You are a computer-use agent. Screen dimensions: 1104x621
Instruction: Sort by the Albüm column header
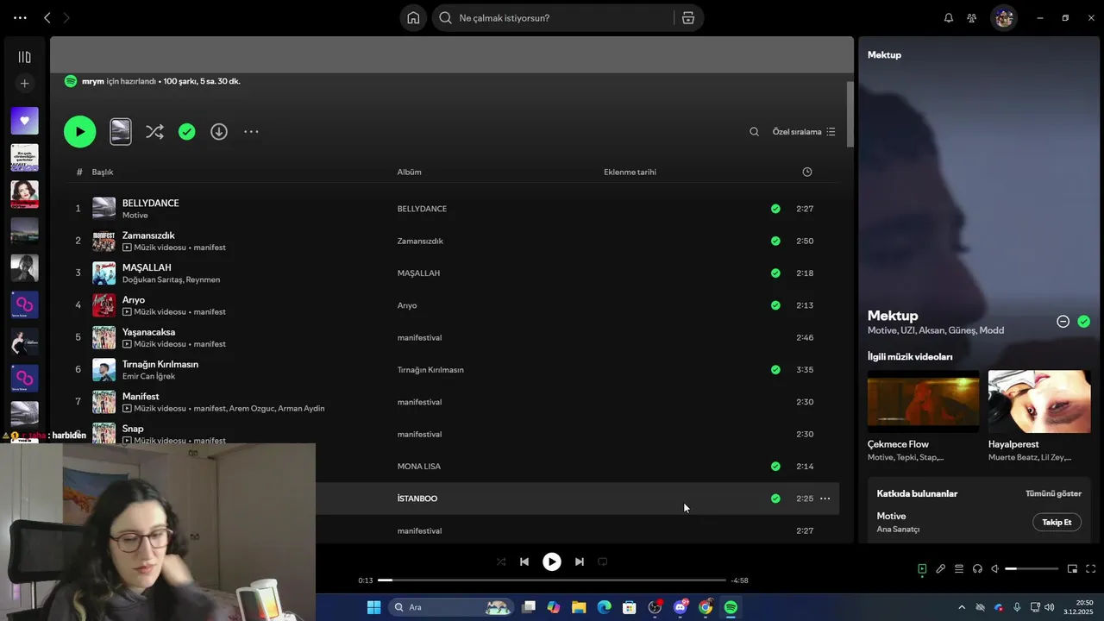(x=409, y=172)
